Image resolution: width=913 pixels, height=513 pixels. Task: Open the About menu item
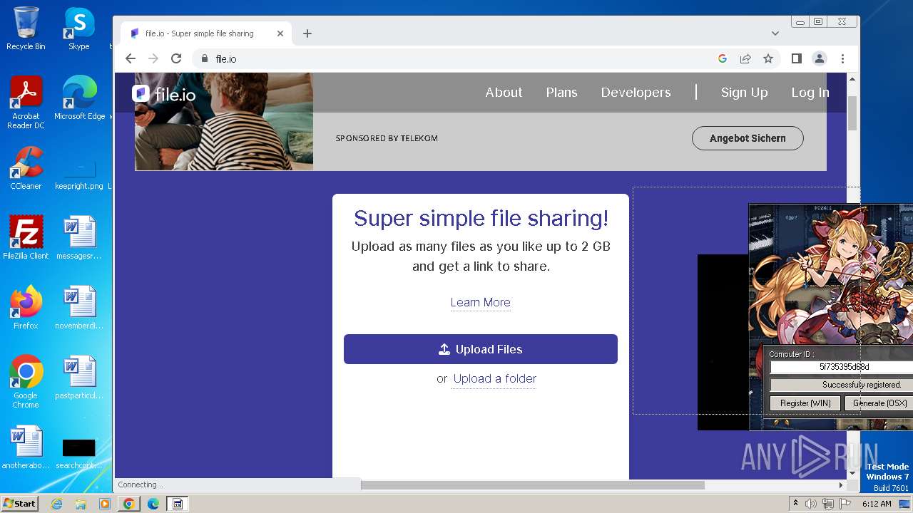coord(504,93)
